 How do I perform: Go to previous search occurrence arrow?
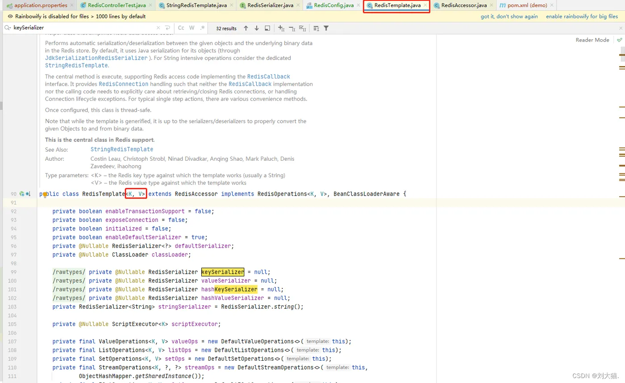point(246,28)
